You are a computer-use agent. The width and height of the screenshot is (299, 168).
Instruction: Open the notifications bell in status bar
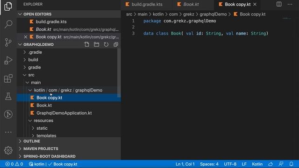291,164
